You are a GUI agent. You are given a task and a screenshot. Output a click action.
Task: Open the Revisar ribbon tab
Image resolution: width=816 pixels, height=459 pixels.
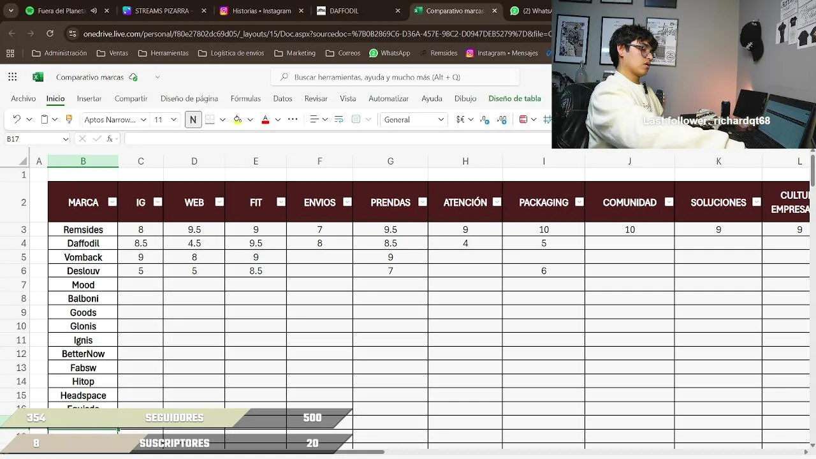316,98
